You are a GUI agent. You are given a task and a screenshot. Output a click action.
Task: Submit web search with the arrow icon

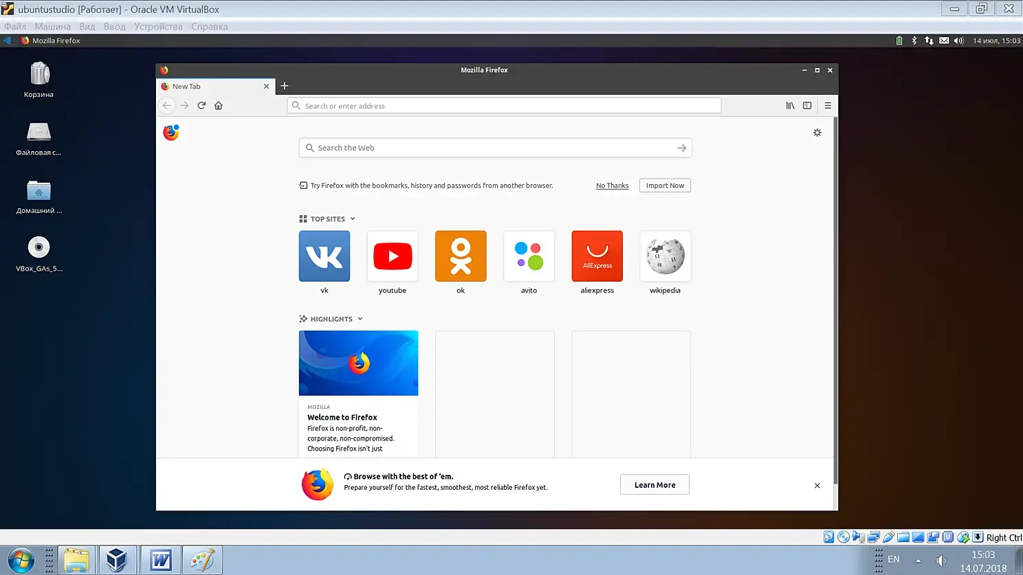click(x=681, y=148)
